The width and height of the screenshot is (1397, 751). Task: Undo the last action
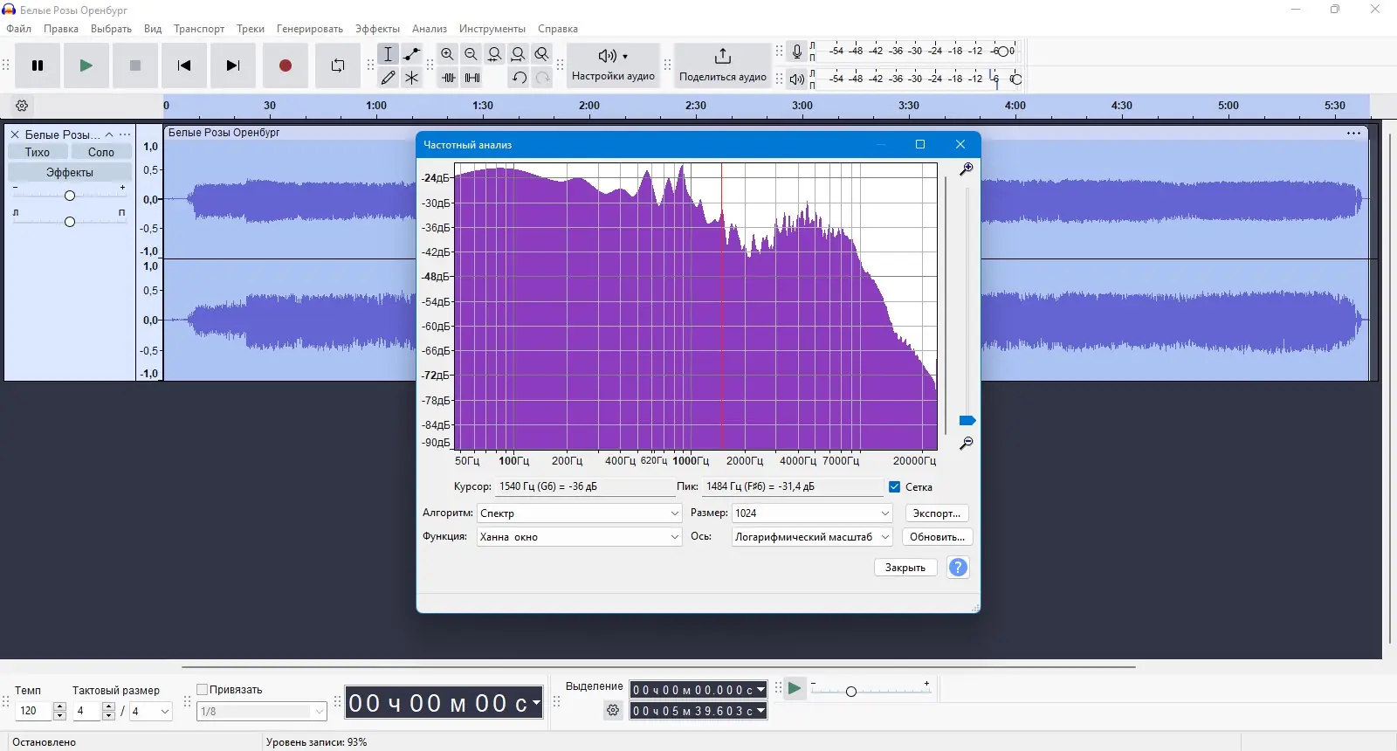pos(520,78)
